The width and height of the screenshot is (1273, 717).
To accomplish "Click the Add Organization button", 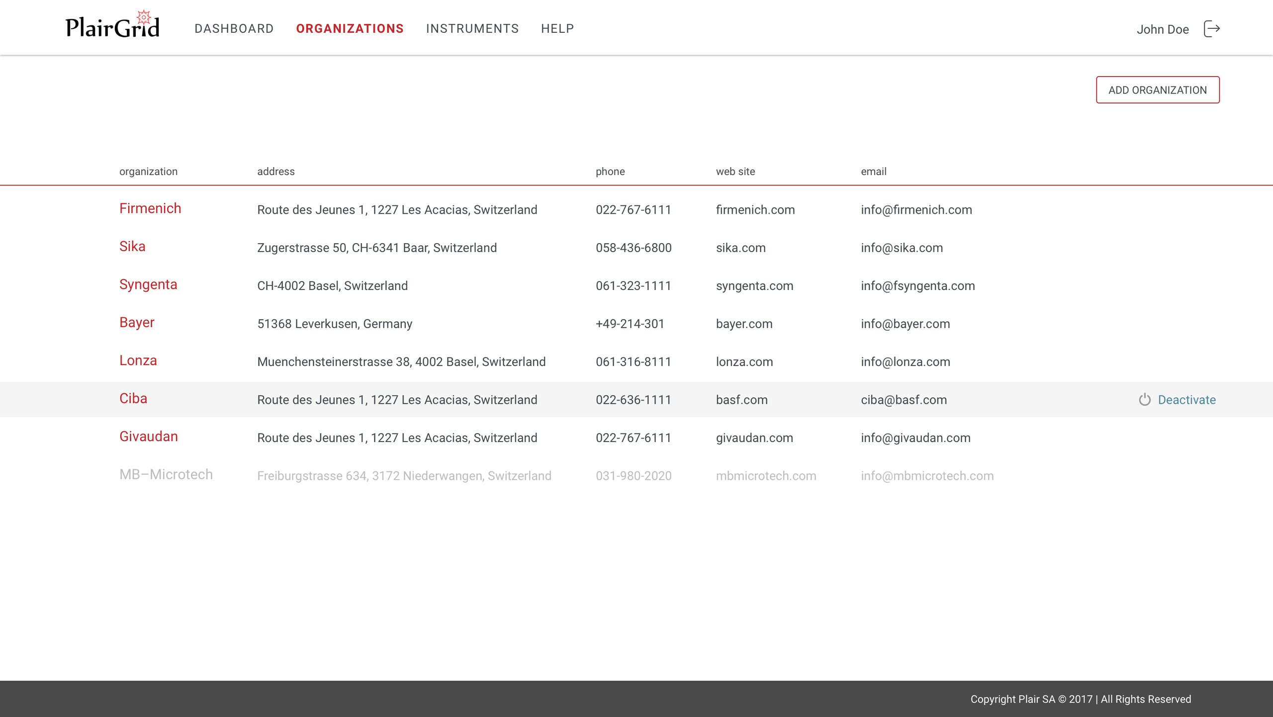I will (1158, 90).
